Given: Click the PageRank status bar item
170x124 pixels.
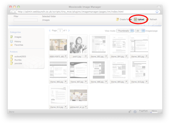Looking at the screenshot, I should pos(143,111).
